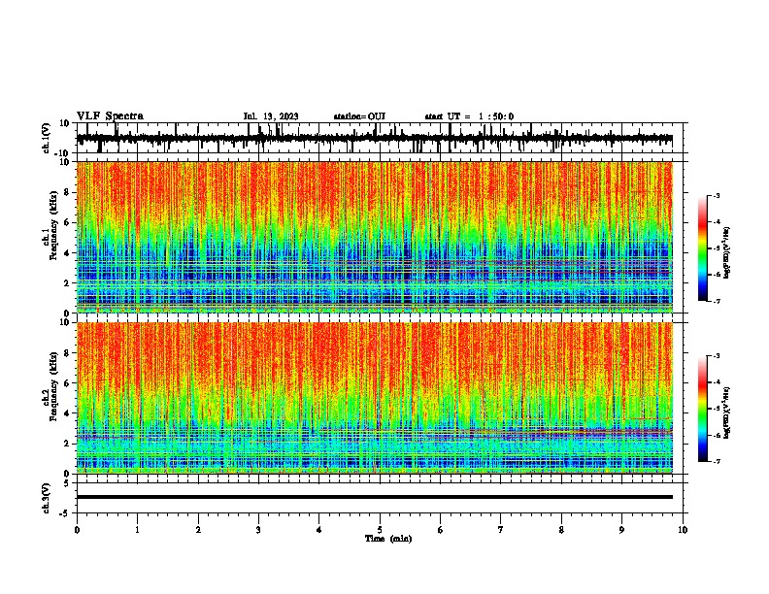Click the 'VLF Spectra' plot title
The image size is (769, 594).
(110, 116)
